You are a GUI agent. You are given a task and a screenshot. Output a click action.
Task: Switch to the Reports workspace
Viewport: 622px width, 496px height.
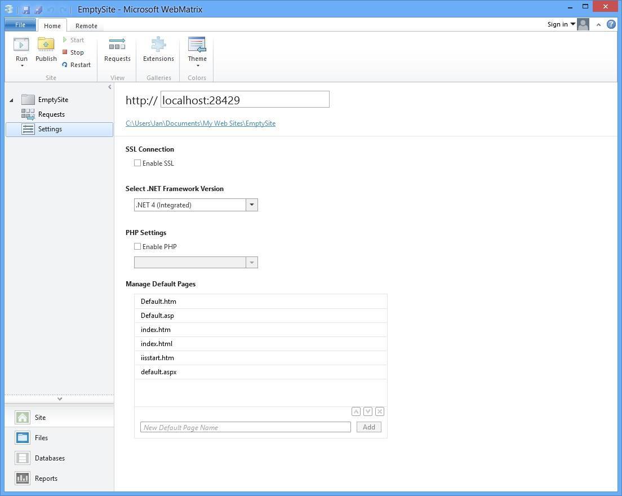(60, 478)
